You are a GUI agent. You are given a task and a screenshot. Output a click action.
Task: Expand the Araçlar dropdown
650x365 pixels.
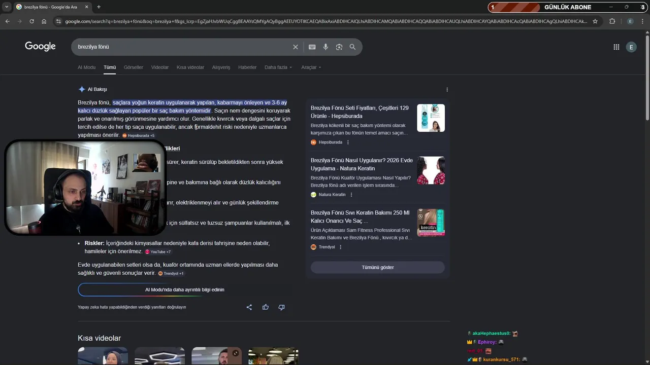(x=311, y=67)
